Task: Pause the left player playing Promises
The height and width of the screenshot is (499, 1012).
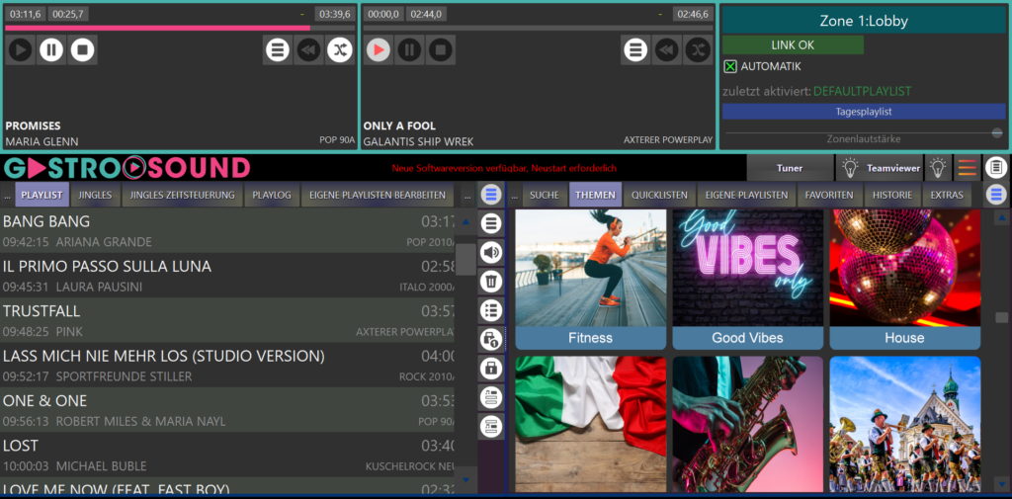Action: tap(51, 49)
